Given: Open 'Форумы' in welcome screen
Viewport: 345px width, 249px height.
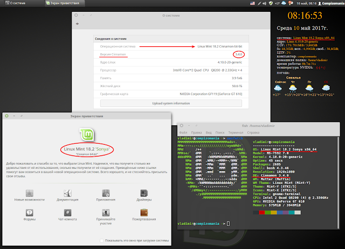Looking at the screenshot, I should pos(30,215).
